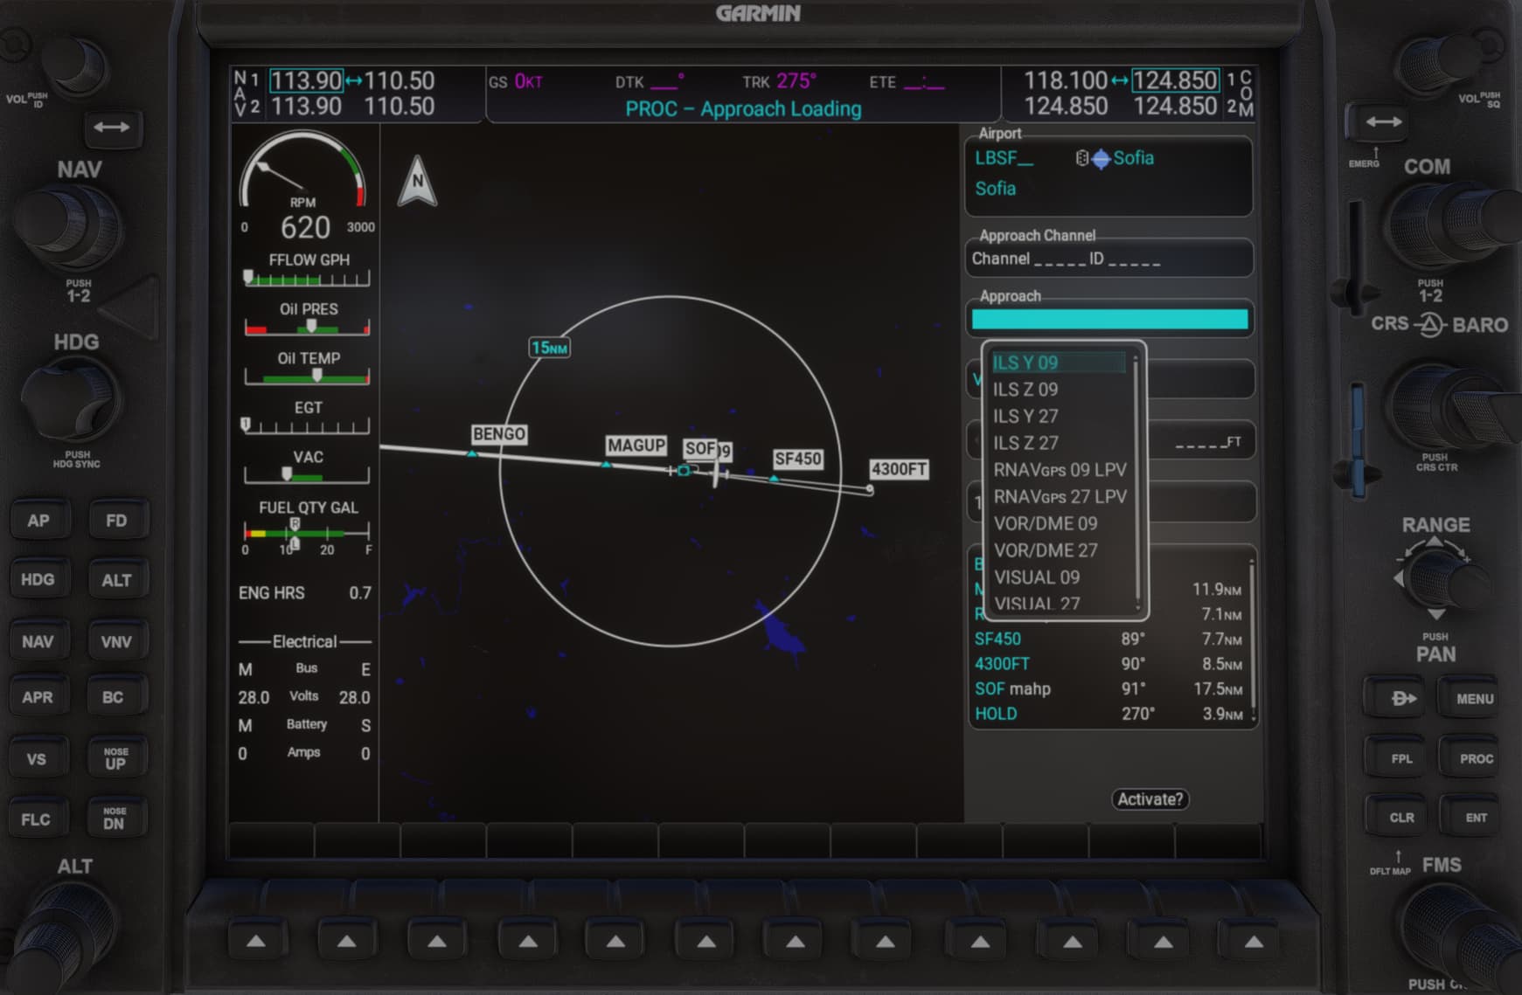This screenshot has height=995, width=1522.
Task: Toggle the AP autopilot button
Action: click(38, 521)
